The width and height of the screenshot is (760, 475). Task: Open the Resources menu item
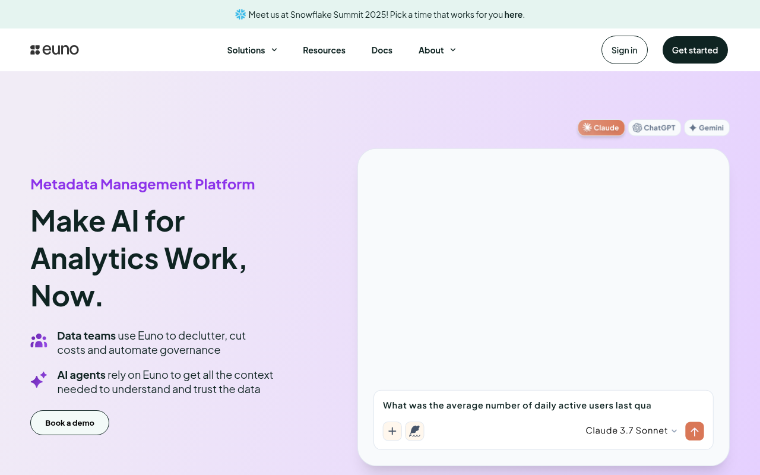pos(324,50)
